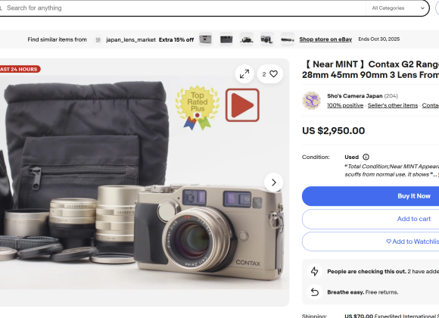The width and height of the screenshot is (439, 318).
Task: Click the Ends Oct 30, 2025 text
Action: coord(379,39)
